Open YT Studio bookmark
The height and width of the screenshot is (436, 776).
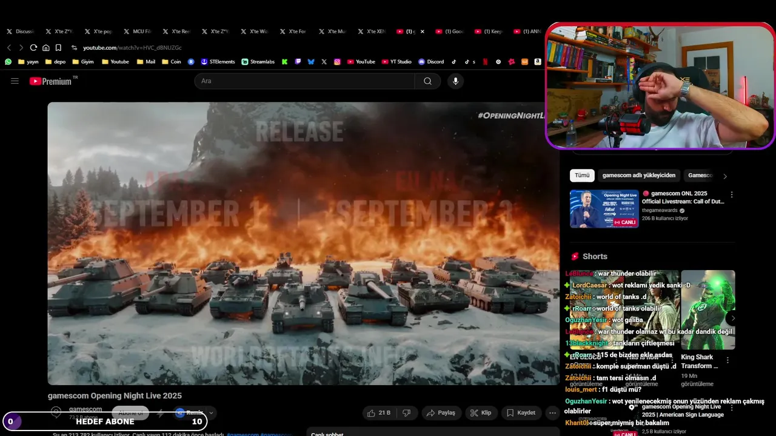(x=396, y=62)
